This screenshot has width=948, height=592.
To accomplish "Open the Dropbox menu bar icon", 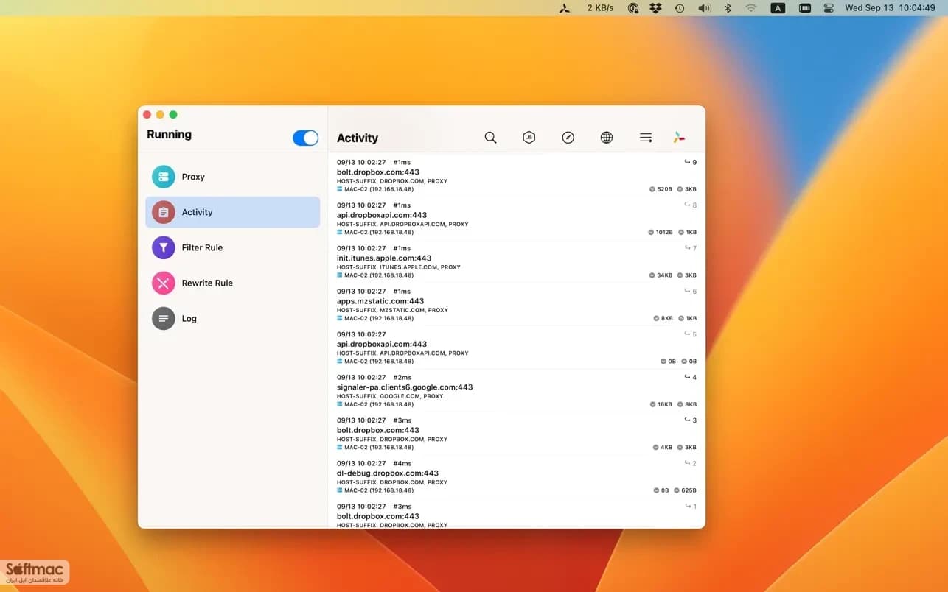I will 655,8.
